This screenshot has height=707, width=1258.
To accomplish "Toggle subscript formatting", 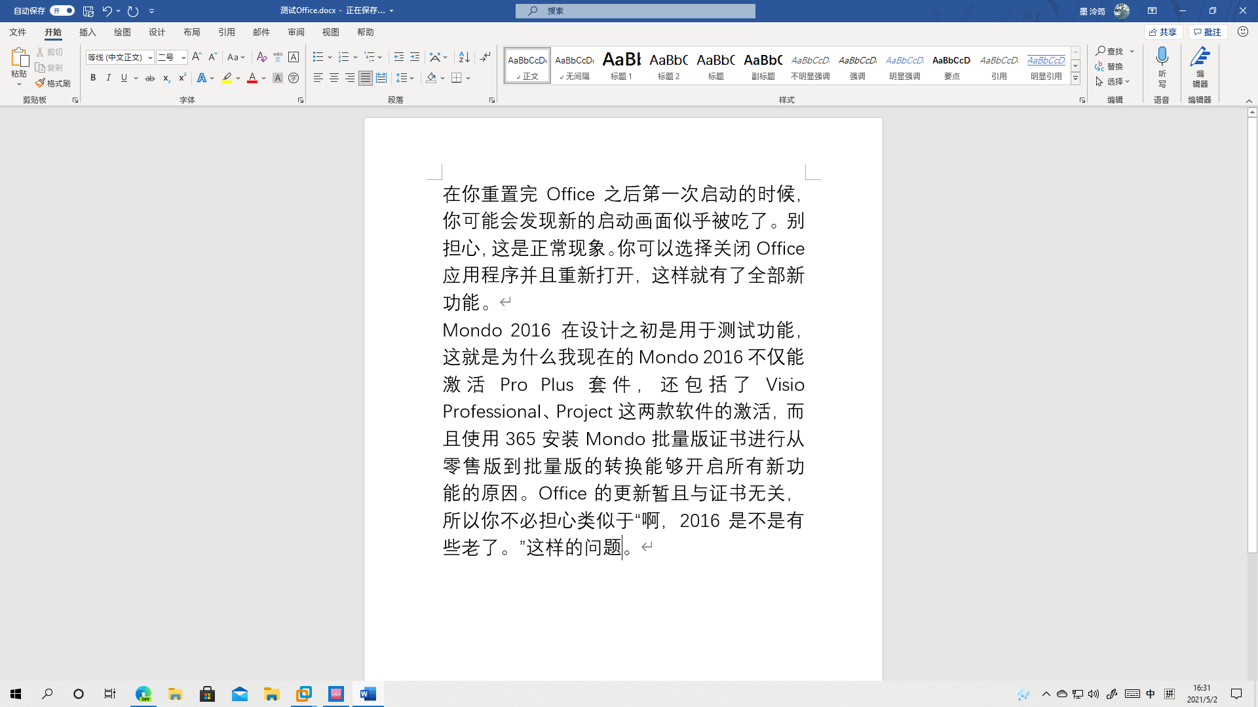I will coord(166,78).
